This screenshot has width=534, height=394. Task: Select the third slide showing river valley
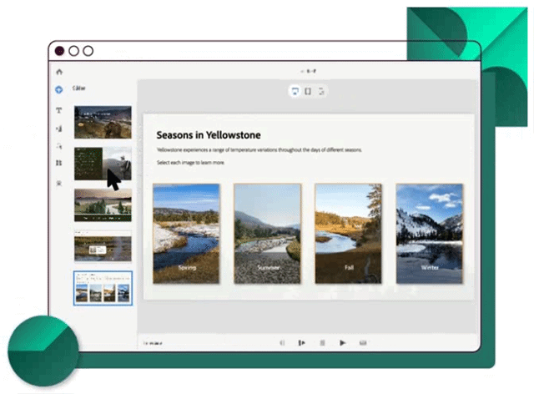[x=103, y=205]
